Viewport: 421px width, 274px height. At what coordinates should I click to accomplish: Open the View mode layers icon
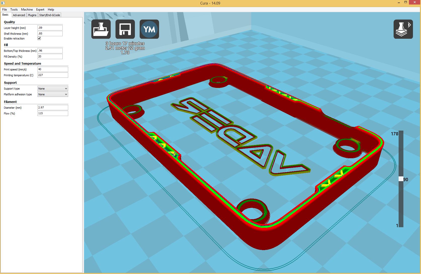point(403,29)
